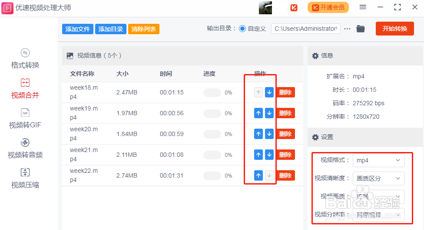This screenshot has height=230, width=424.
Task: Click the Add Directory (添加目录) button
Action: [111, 29]
